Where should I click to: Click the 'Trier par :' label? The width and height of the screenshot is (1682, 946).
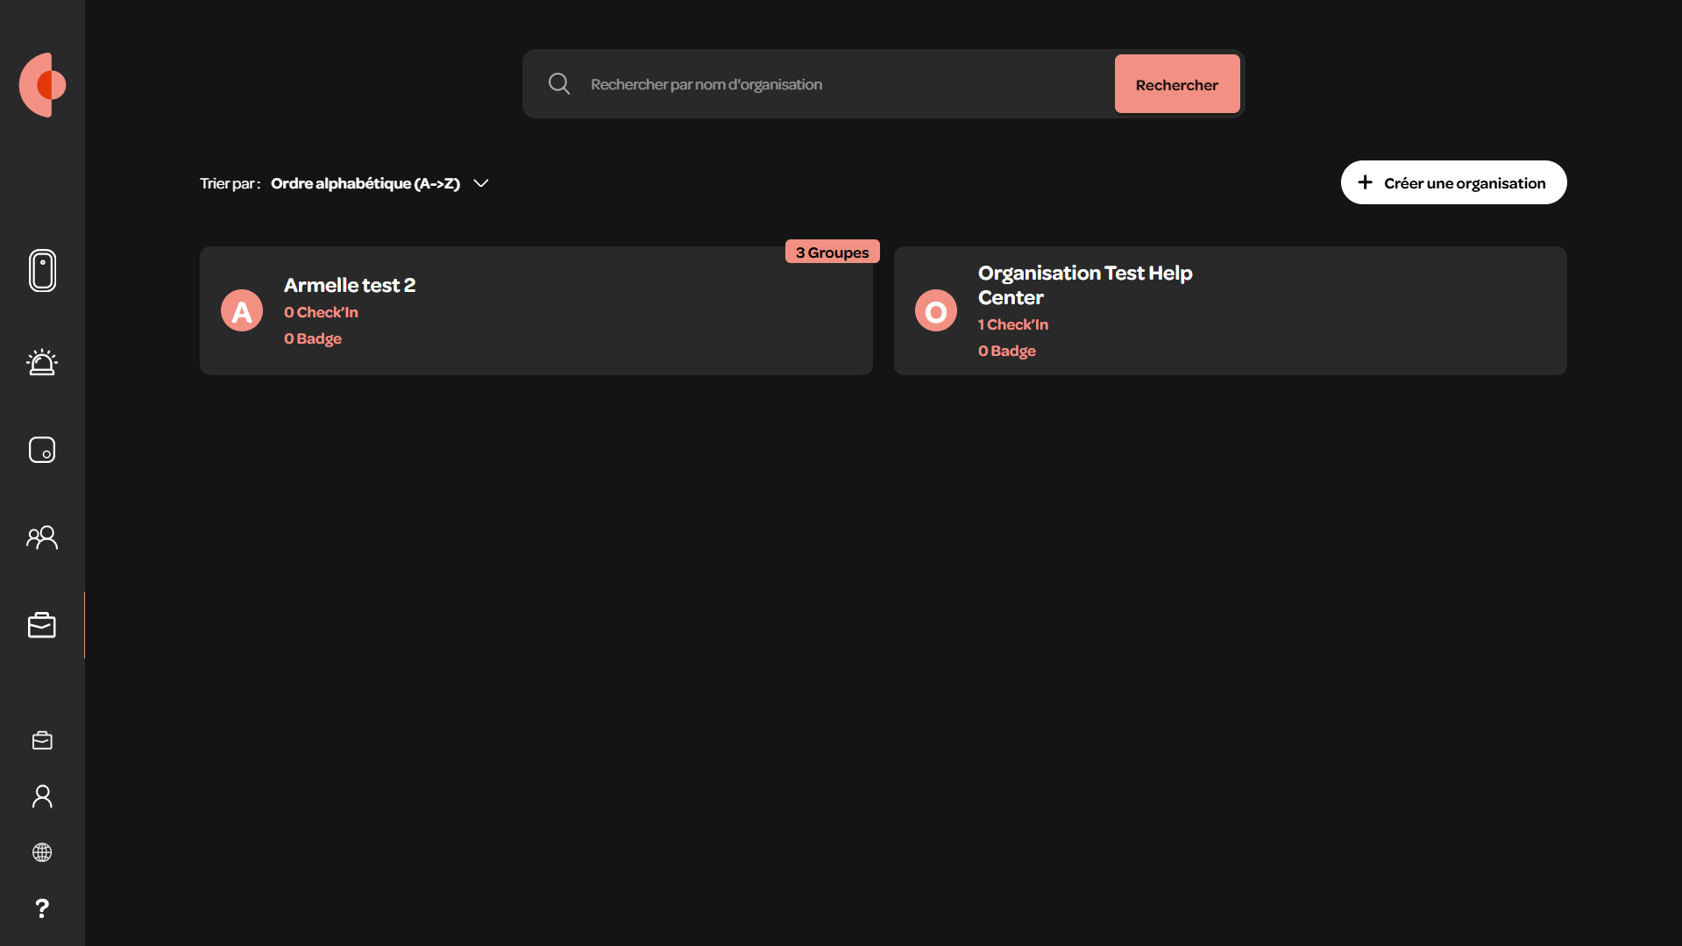tap(230, 183)
